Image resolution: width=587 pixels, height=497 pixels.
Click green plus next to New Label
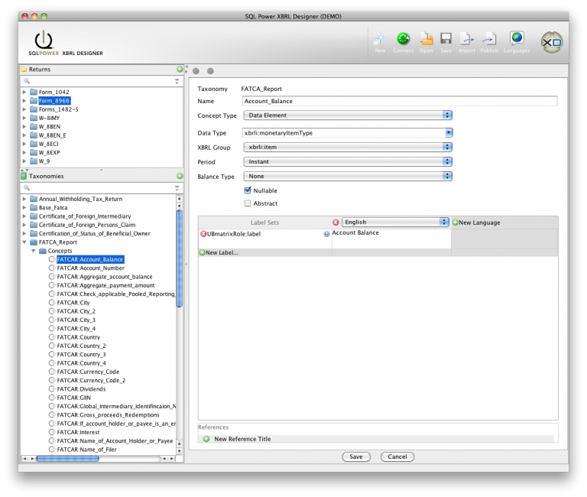pyautogui.click(x=202, y=252)
